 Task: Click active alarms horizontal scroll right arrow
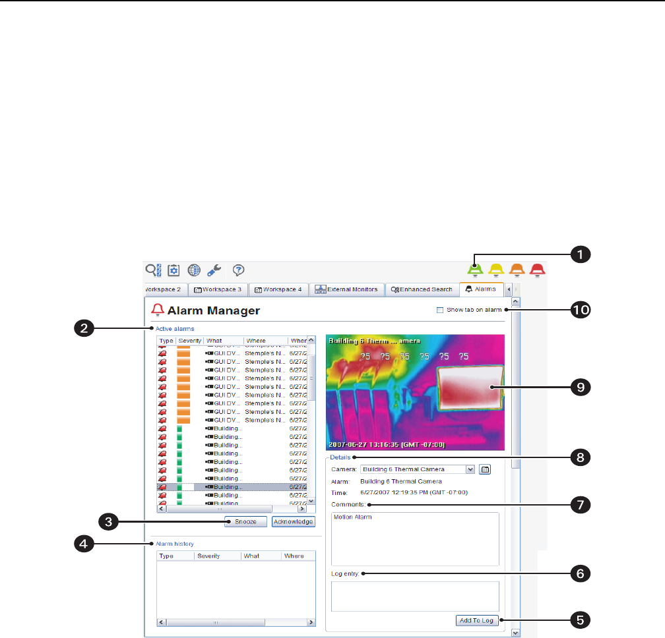click(x=302, y=508)
